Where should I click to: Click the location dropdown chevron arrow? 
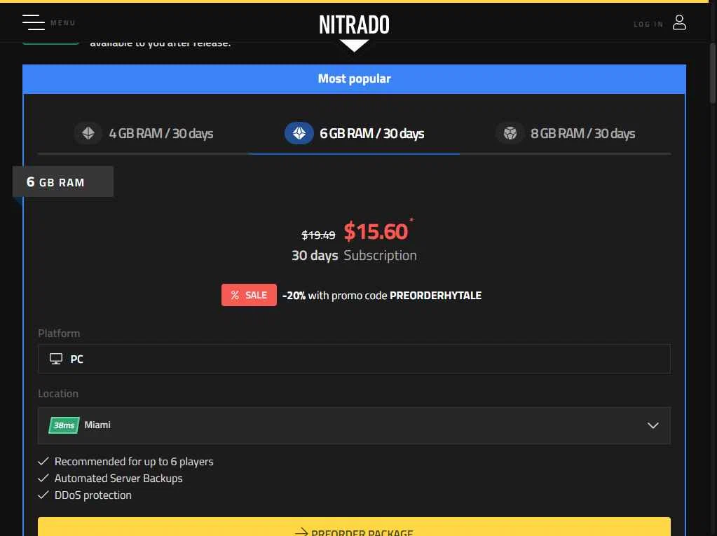[x=653, y=425]
